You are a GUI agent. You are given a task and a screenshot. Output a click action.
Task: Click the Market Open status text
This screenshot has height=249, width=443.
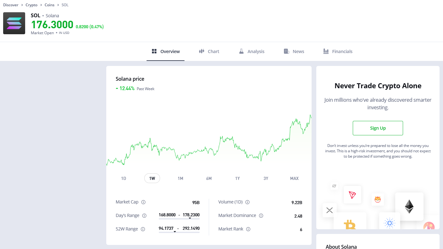point(42,33)
